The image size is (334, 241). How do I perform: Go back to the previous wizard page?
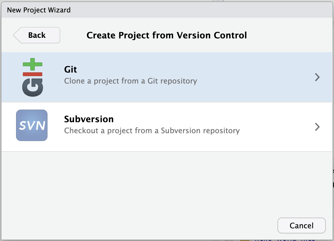click(37, 35)
